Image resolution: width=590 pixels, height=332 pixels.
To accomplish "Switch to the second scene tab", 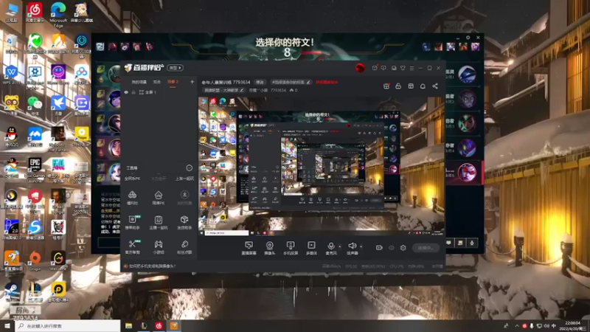I will click(x=157, y=82).
